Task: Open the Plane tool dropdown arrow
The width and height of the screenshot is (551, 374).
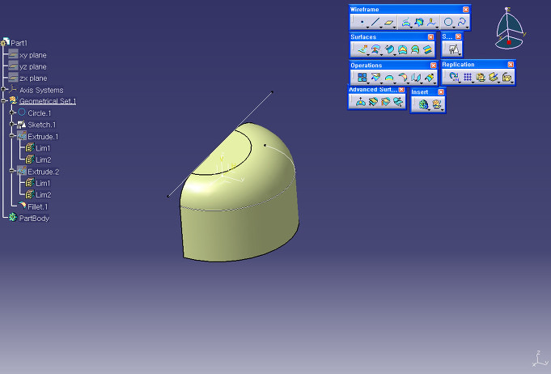Action: (394, 28)
